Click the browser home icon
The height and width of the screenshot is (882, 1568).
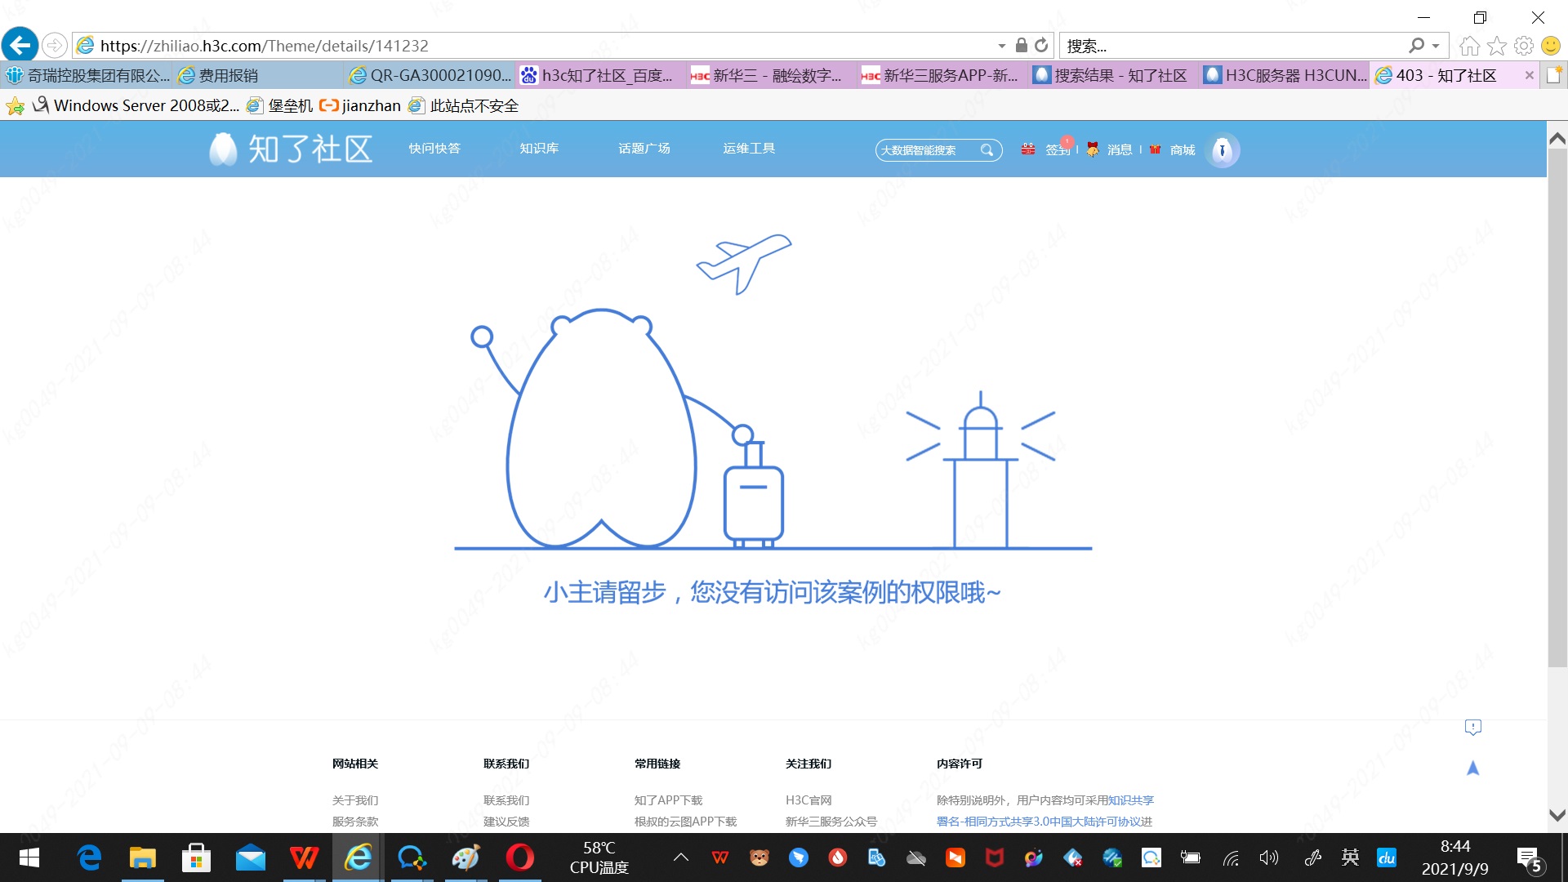[1469, 46]
